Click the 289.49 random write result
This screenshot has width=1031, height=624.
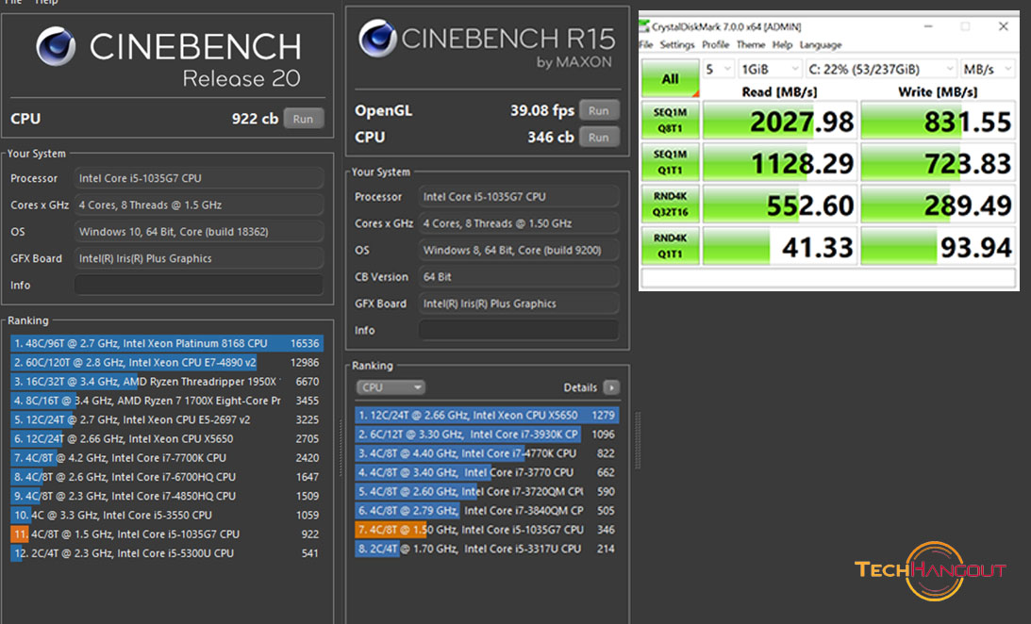(939, 205)
